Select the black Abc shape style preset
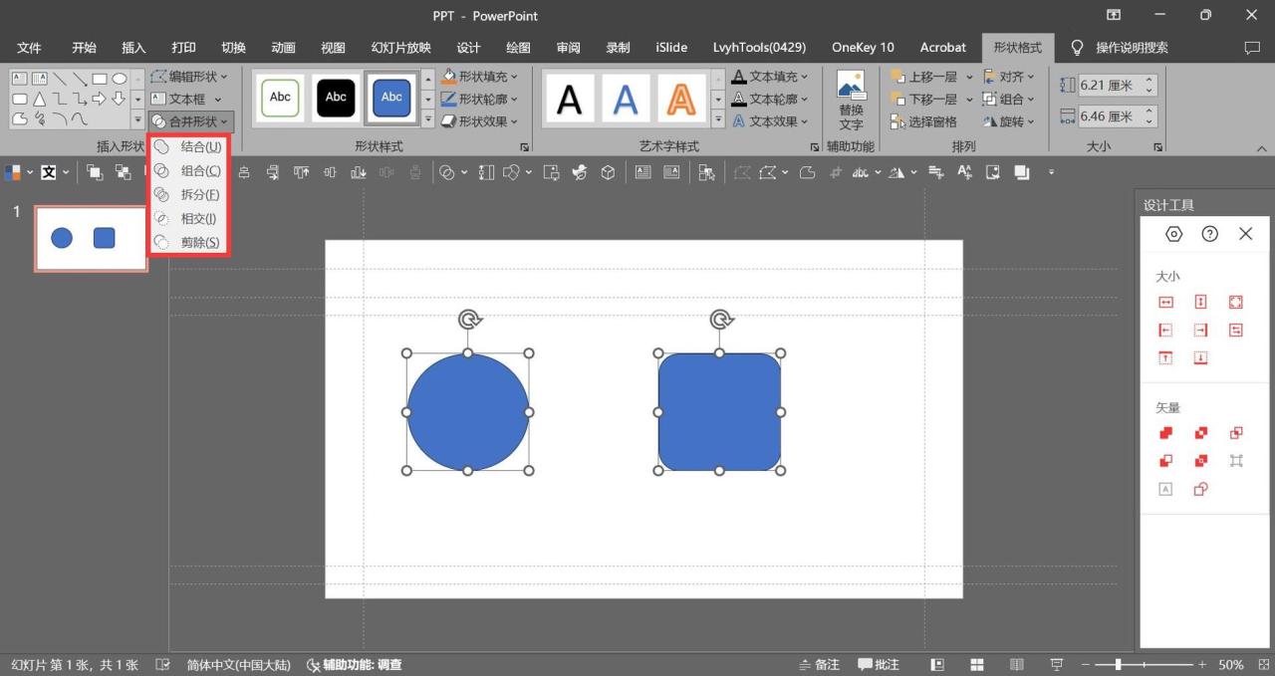 [336, 98]
